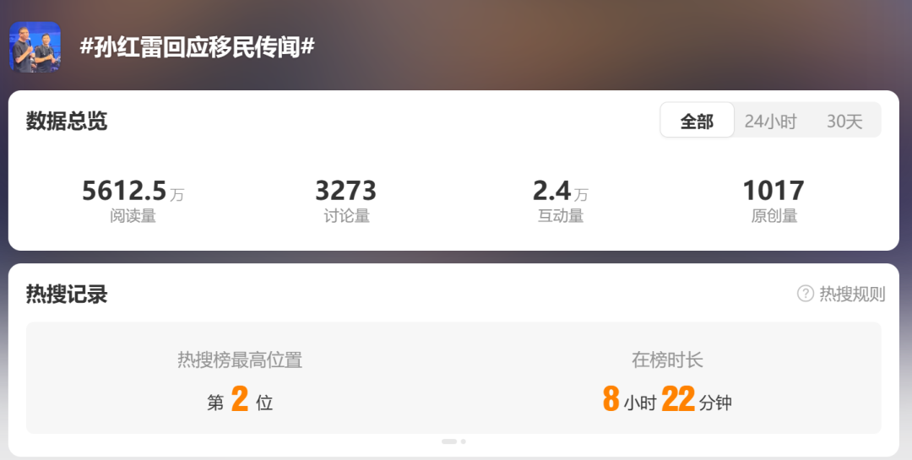Select the 2.4万 interaction count figure
The image size is (912, 460).
560,191
